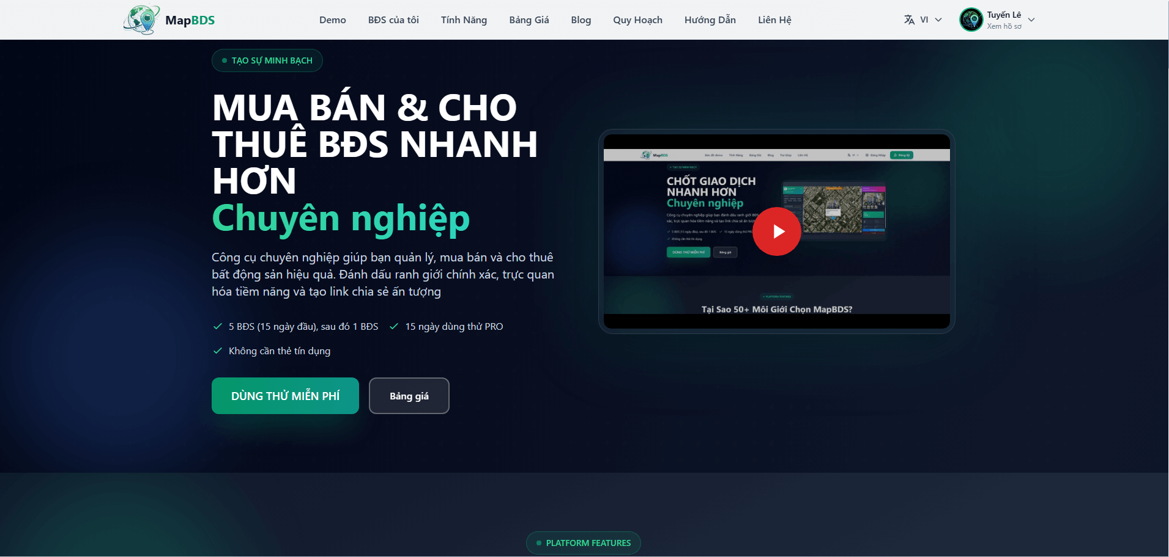Click the PLATFORM FEATURES badge
The width and height of the screenshot is (1169, 557).
[x=584, y=543]
